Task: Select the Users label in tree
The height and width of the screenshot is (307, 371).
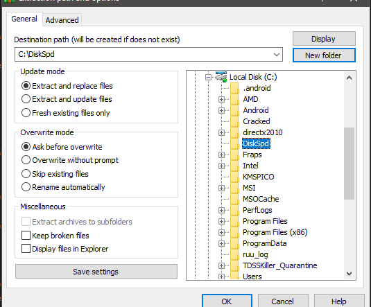Action: (252, 277)
